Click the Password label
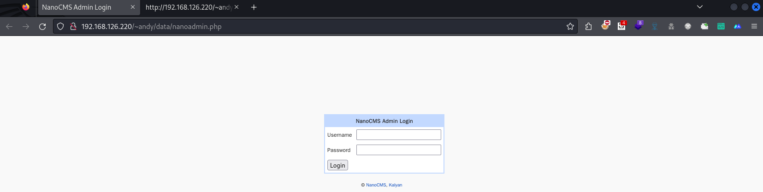The width and height of the screenshot is (763, 192). coord(339,150)
